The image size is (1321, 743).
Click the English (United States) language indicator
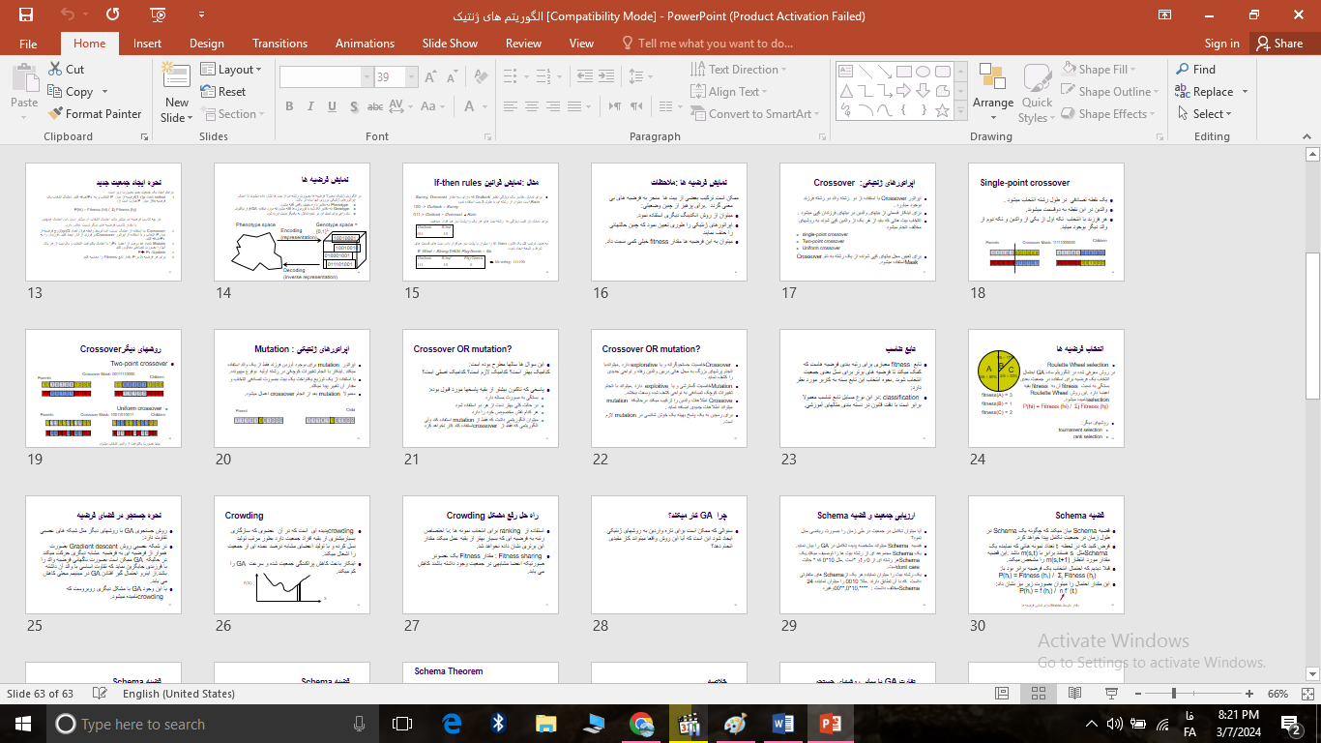(x=179, y=694)
